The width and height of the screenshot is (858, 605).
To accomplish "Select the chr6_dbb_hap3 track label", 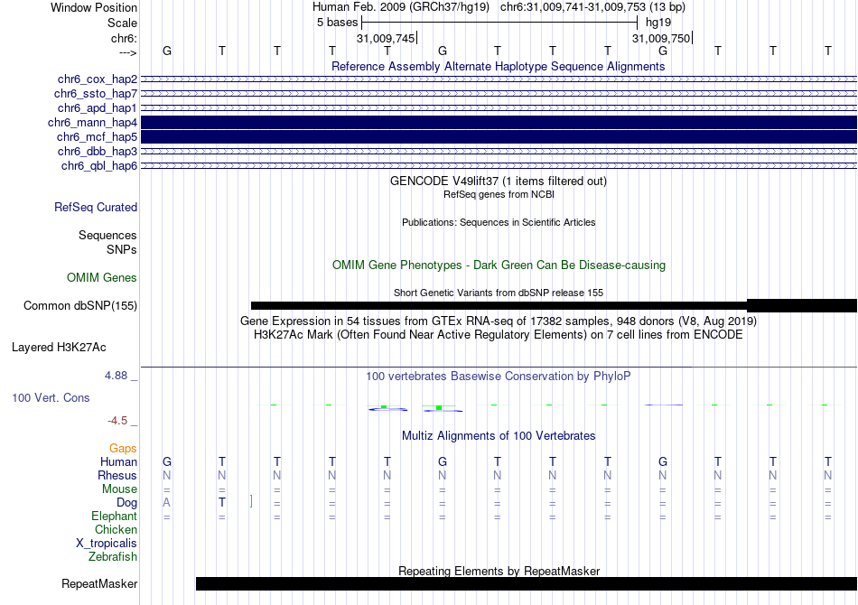I will [98, 151].
